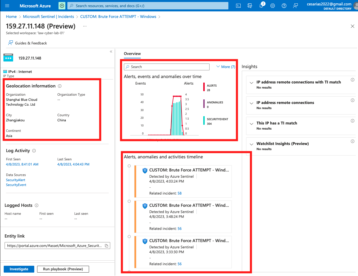
Task: Click the IP entity icon beside 159.27.11.148
Action: pyautogui.click(x=8, y=58)
